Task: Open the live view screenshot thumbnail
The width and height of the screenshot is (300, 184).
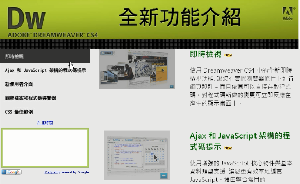Action: pyautogui.click(x=137, y=69)
